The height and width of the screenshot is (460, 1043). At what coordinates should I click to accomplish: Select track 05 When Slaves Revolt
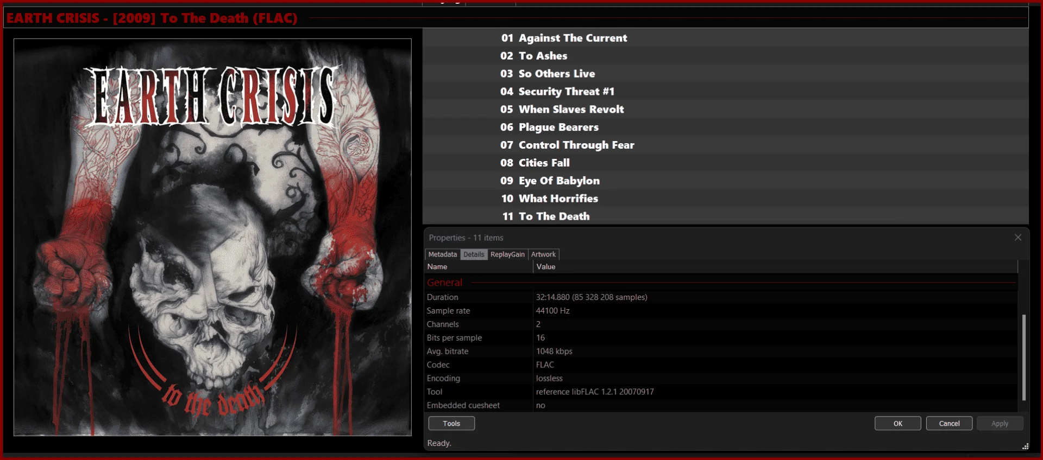point(726,110)
